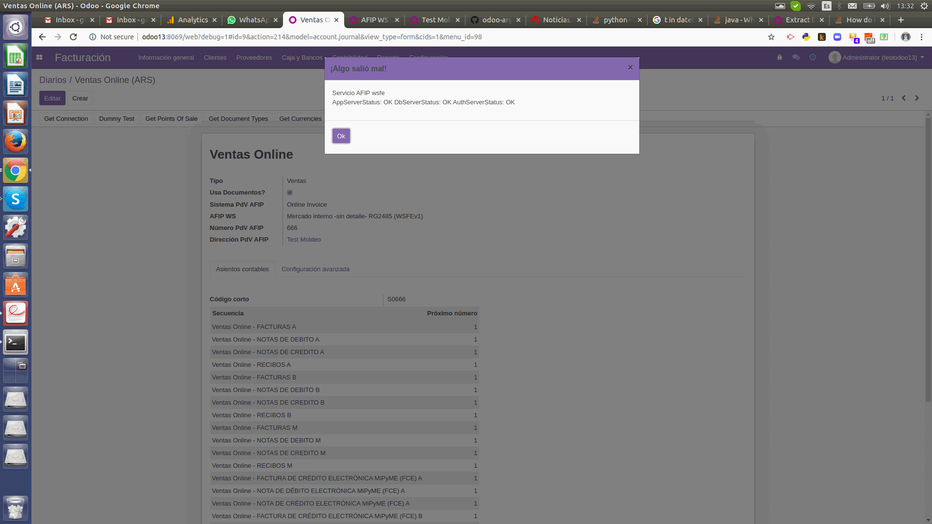
Task: Click the Ok button in the dialog
Action: (341, 136)
